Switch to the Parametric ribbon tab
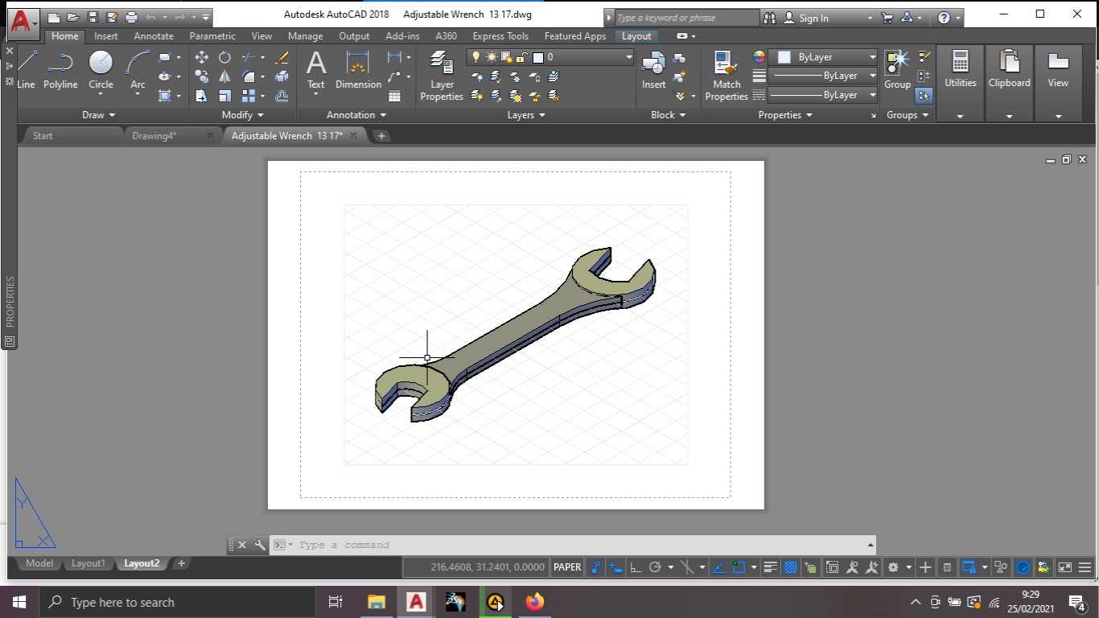1099x618 pixels. [212, 36]
